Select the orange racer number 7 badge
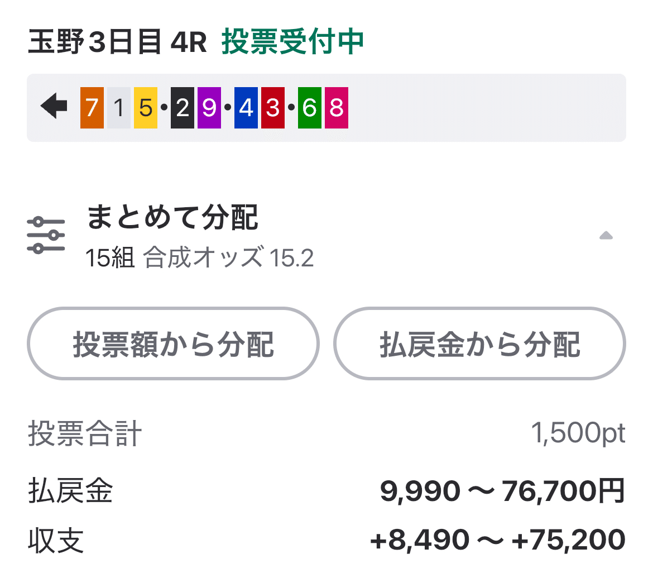Screen dimensions: 653x568 [90, 106]
